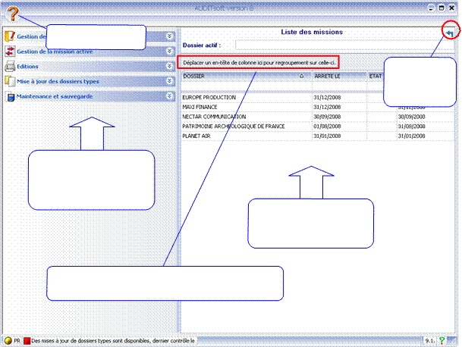Expand the Gestion de la mission active section
This screenshot has width=462, height=347.
(170, 51)
